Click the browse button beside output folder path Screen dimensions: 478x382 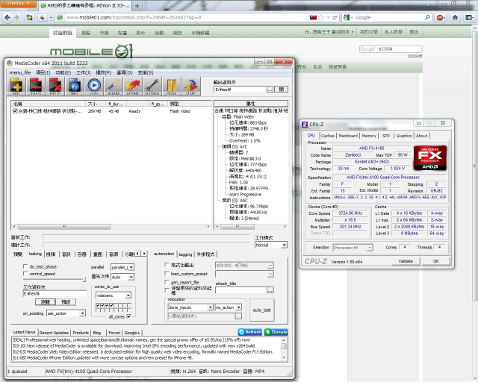pyautogui.click(x=270, y=90)
